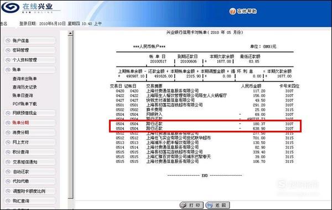Viewport: 332px width, 210px height.
Task: Select the 上海陌生人餐饮管理有限公司 transaction row text
Action: click(186, 96)
